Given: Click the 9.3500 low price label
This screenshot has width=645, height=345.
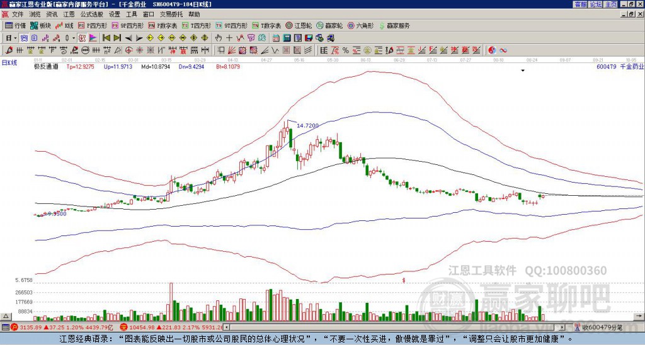Looking at the screenshot, I should [57, 214].
